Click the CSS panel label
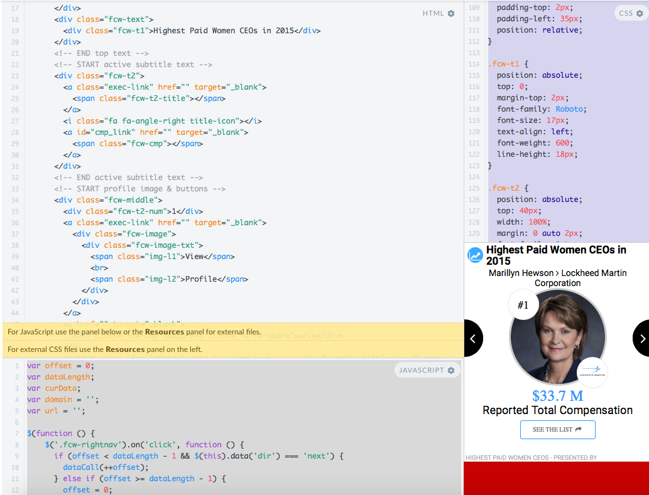Viewport: 649px width, 495px height. tap(626, 13)
